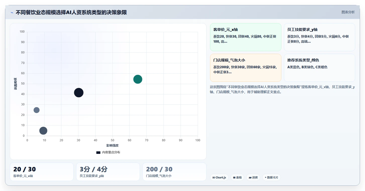Click the lightning icon beside the chart title
Screen dimensions: 365x191
(12, 13)
